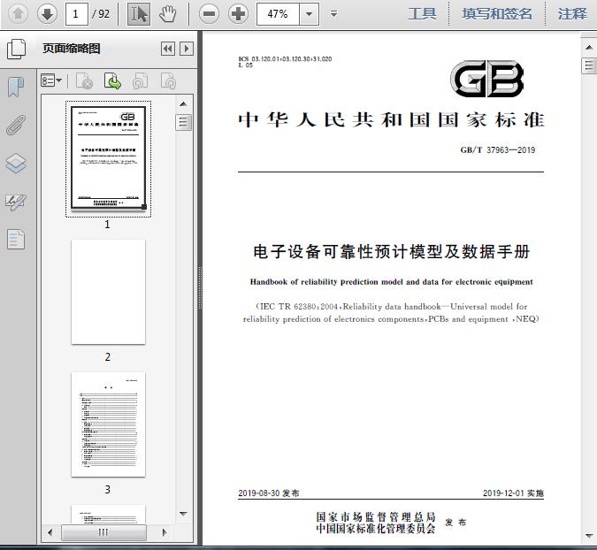Open the bookmarks panel in sidebar
Image resolution: width=597 pixels, height=550 pixels.
coord(16,87)
